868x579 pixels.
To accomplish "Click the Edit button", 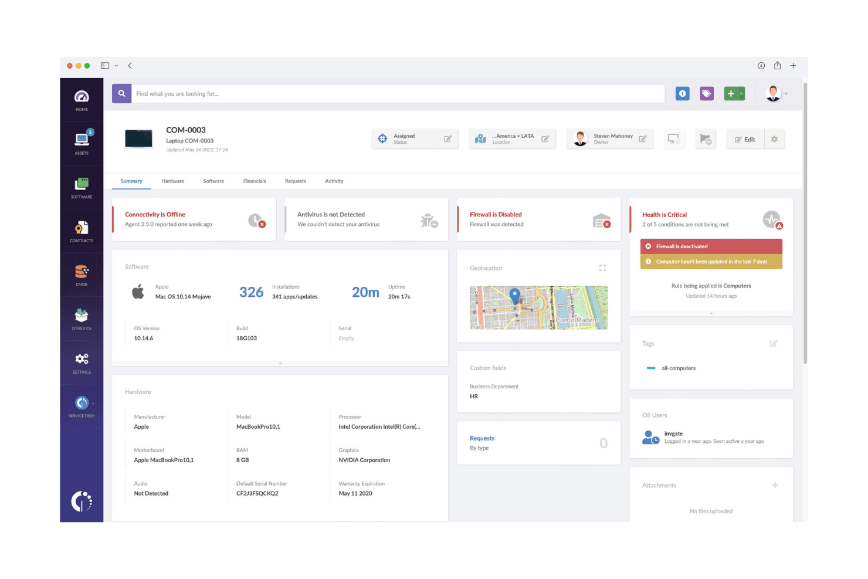I will (745, 139).
